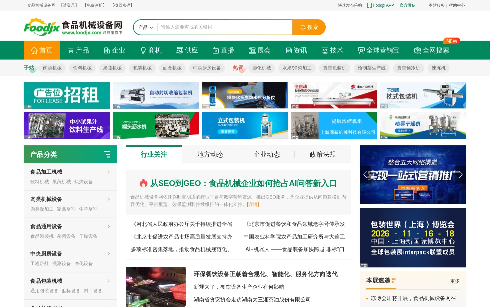
Task: Click the icon beside 全球营销宝
Action: 361,50
